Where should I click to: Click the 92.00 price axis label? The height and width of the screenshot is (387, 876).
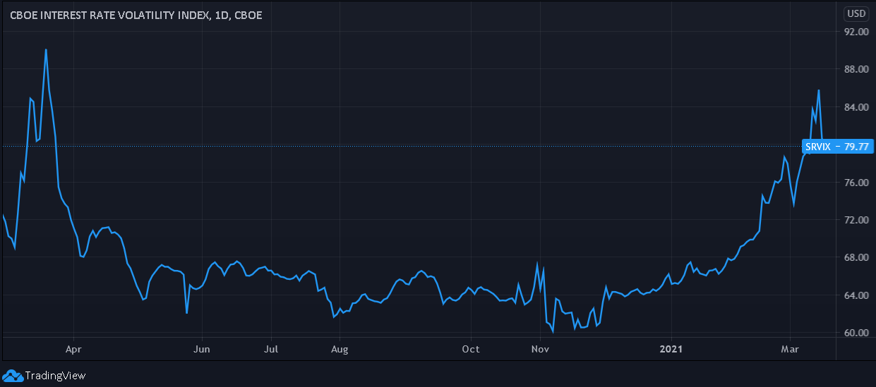[856, 32]
